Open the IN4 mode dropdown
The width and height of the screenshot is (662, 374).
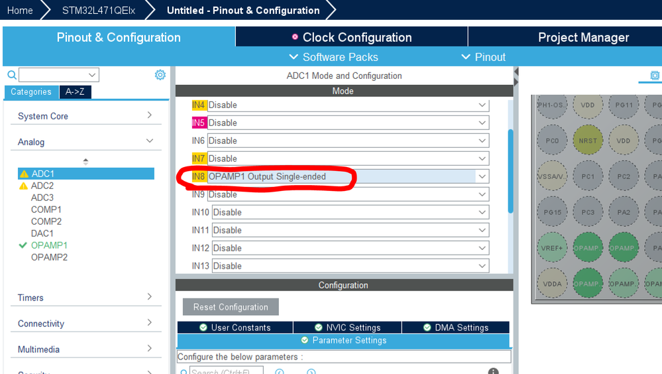tap(349, 105)
